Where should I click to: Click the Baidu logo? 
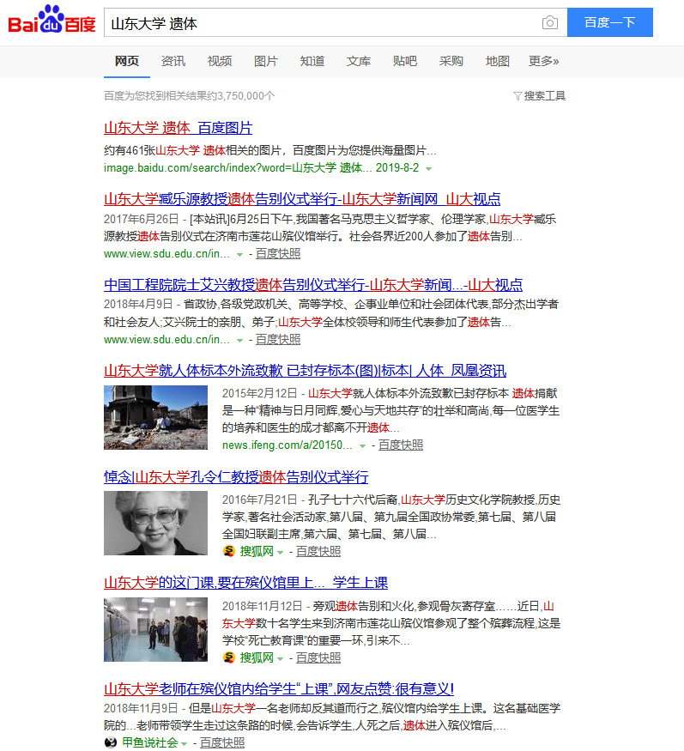point(52,20)
